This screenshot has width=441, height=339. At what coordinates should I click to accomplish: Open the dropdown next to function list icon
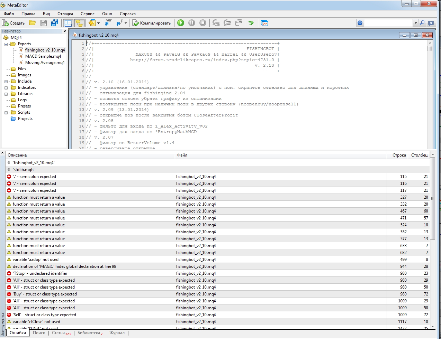pyautogui.click(x=126, y=23)
